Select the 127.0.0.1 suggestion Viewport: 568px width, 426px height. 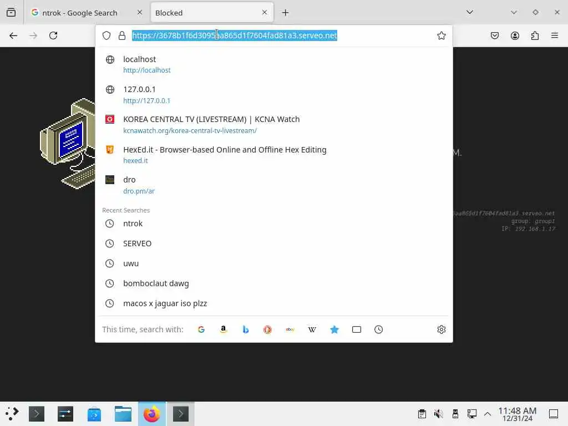[274, 94]
